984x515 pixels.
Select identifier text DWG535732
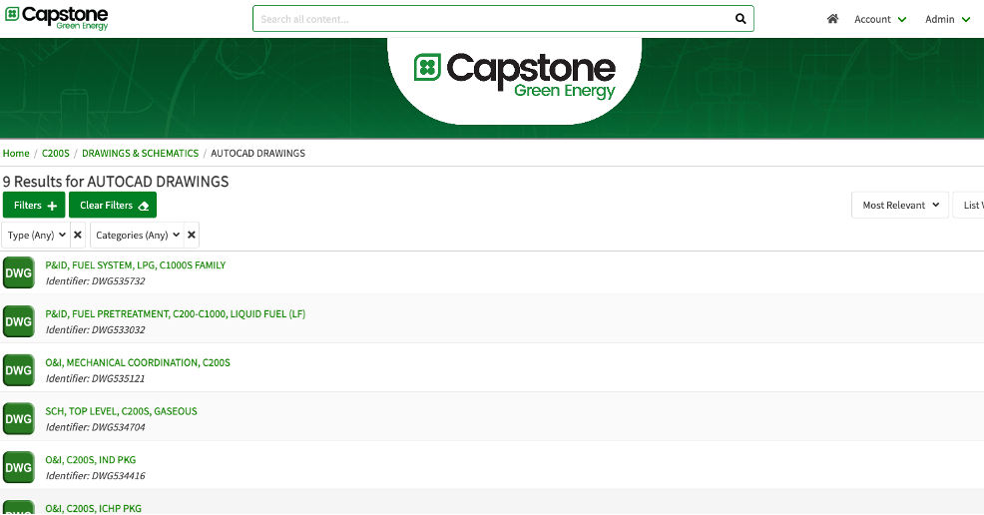point(118,281)
